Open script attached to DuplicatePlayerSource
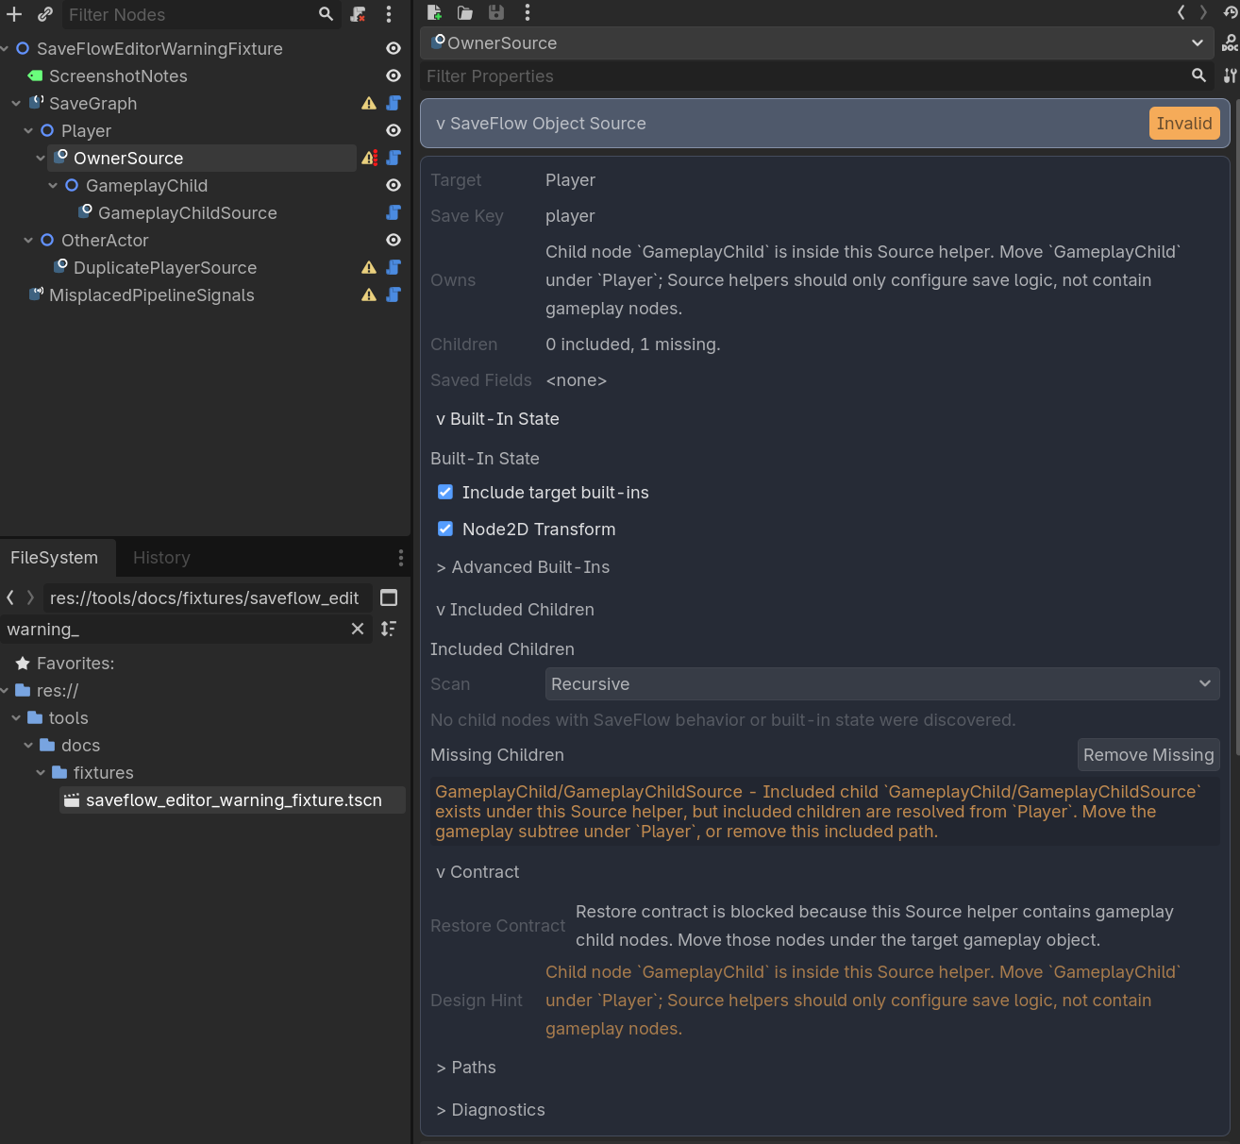 (x=394, y=267)
